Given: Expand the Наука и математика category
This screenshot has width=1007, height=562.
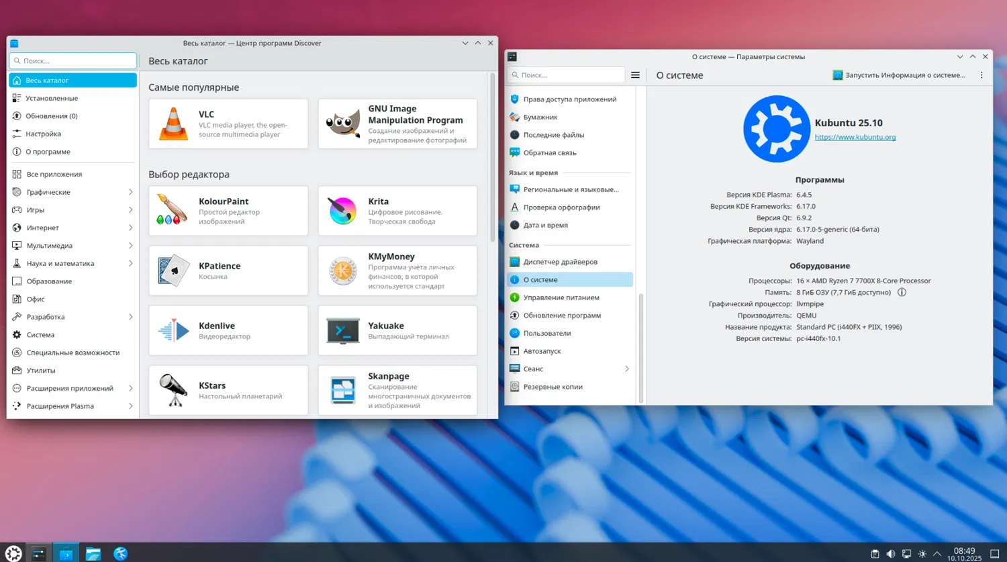Looking at the screenshot, I should coord(130,263).
